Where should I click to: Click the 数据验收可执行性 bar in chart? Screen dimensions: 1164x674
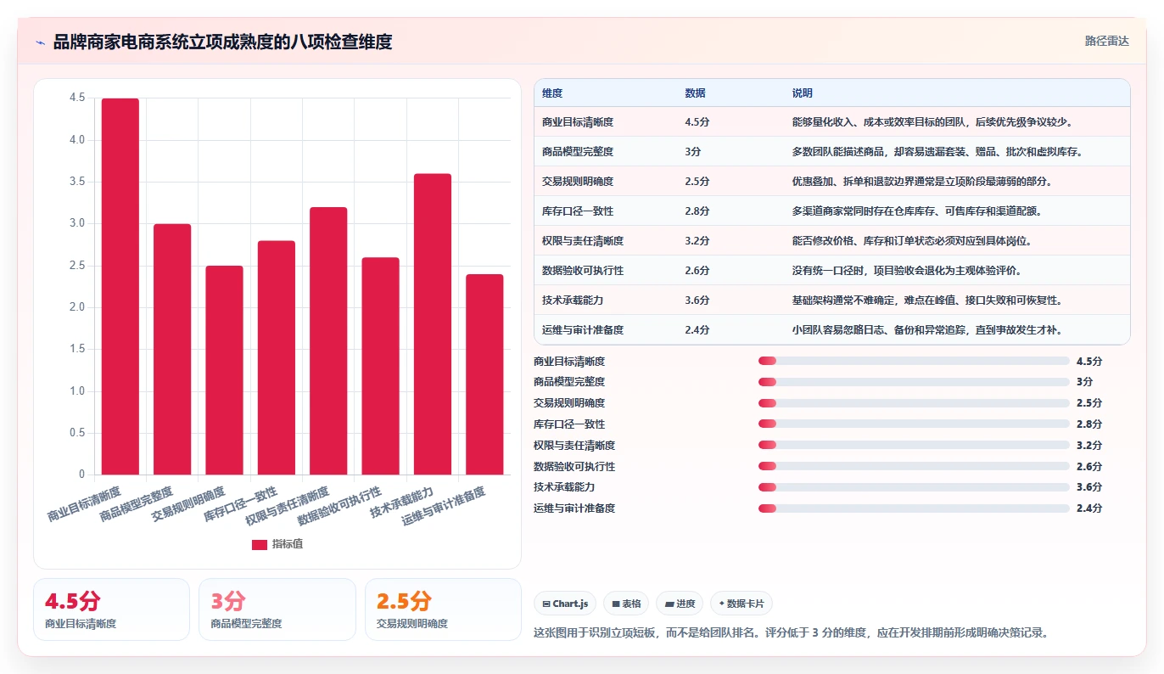[380, 366]
